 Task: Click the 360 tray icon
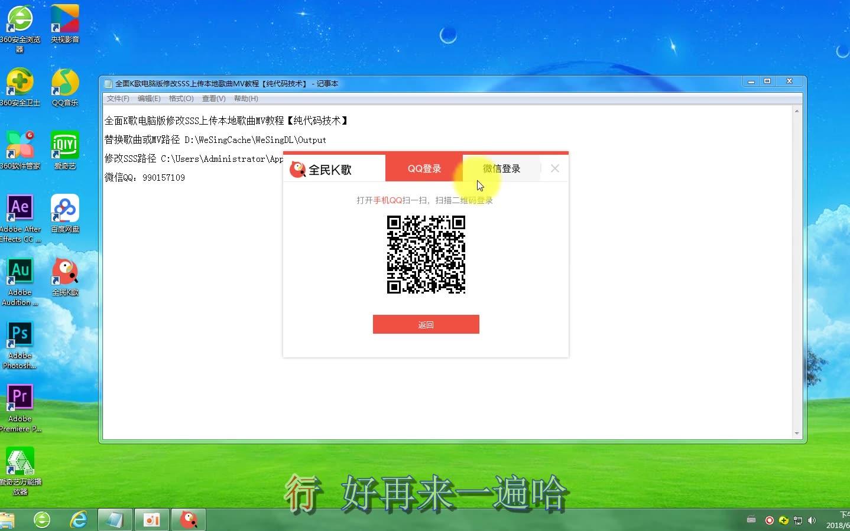(783, 520)
